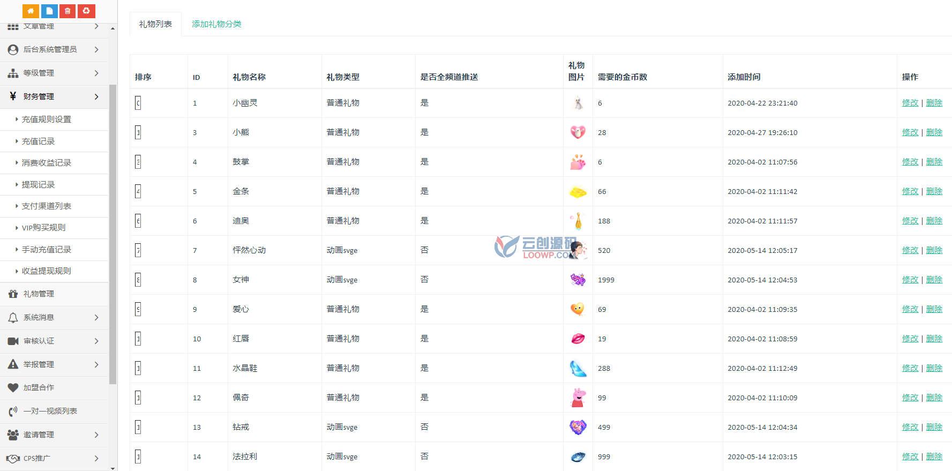The width and height of the screenshot is (952, 471).
Task: Click sort order input for 小幽灵
Action: [x=138, y=103]
